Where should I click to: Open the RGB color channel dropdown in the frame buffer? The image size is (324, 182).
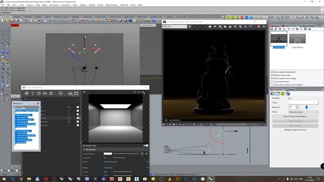[x=174, y=27]
